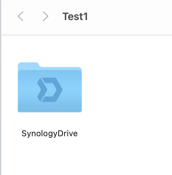Click the digit 1 in the Test1 title
This screenshot has width=172, height=175.
86,16
